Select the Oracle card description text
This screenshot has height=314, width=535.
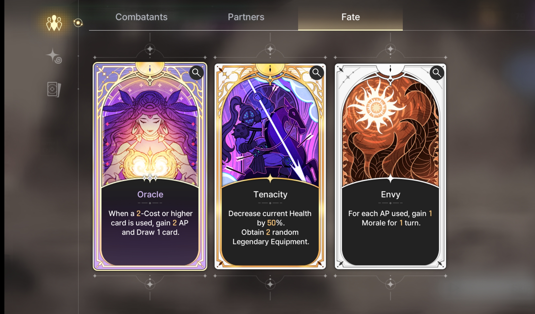[x=150, y=223]
